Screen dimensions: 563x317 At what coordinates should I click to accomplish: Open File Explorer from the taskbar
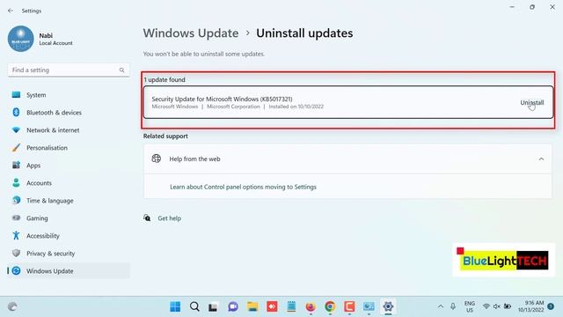click(252, 306)
